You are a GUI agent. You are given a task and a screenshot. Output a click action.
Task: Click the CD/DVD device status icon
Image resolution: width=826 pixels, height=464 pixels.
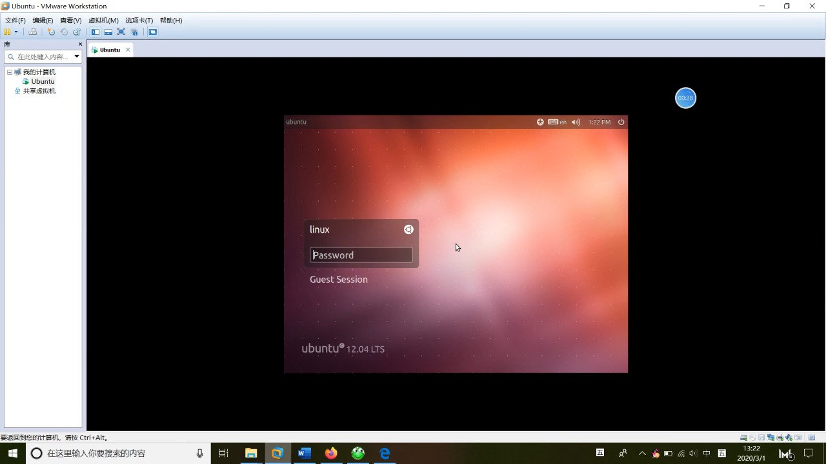click(x=752, y=438)
